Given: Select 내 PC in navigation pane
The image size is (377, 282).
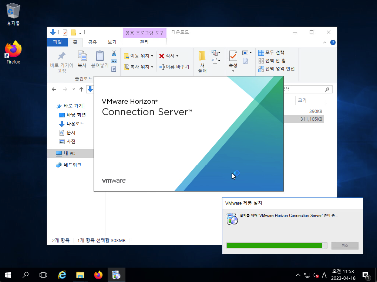Looking at the screenshot, I should click(70, 154).
